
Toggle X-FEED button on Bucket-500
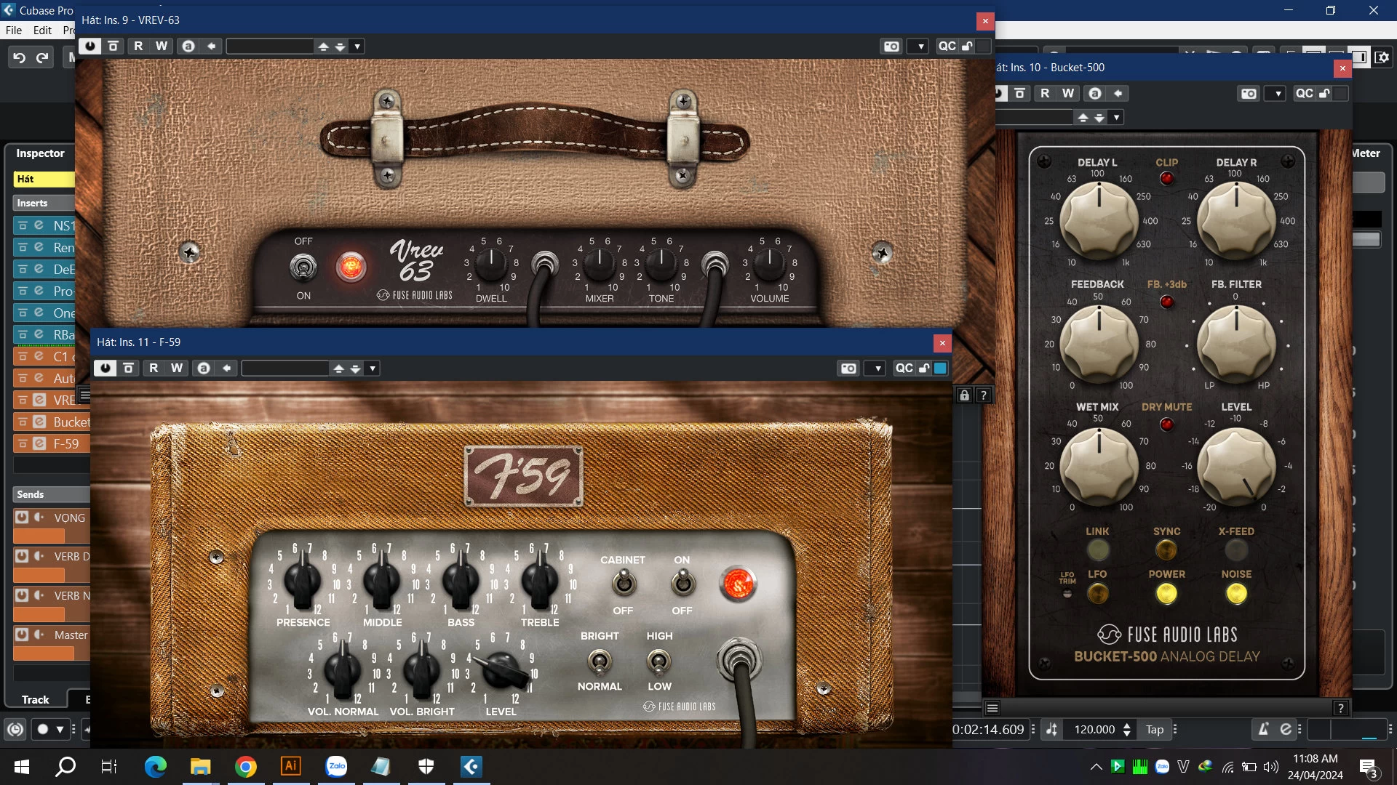pyautogui.click(x=1236, y=550)
